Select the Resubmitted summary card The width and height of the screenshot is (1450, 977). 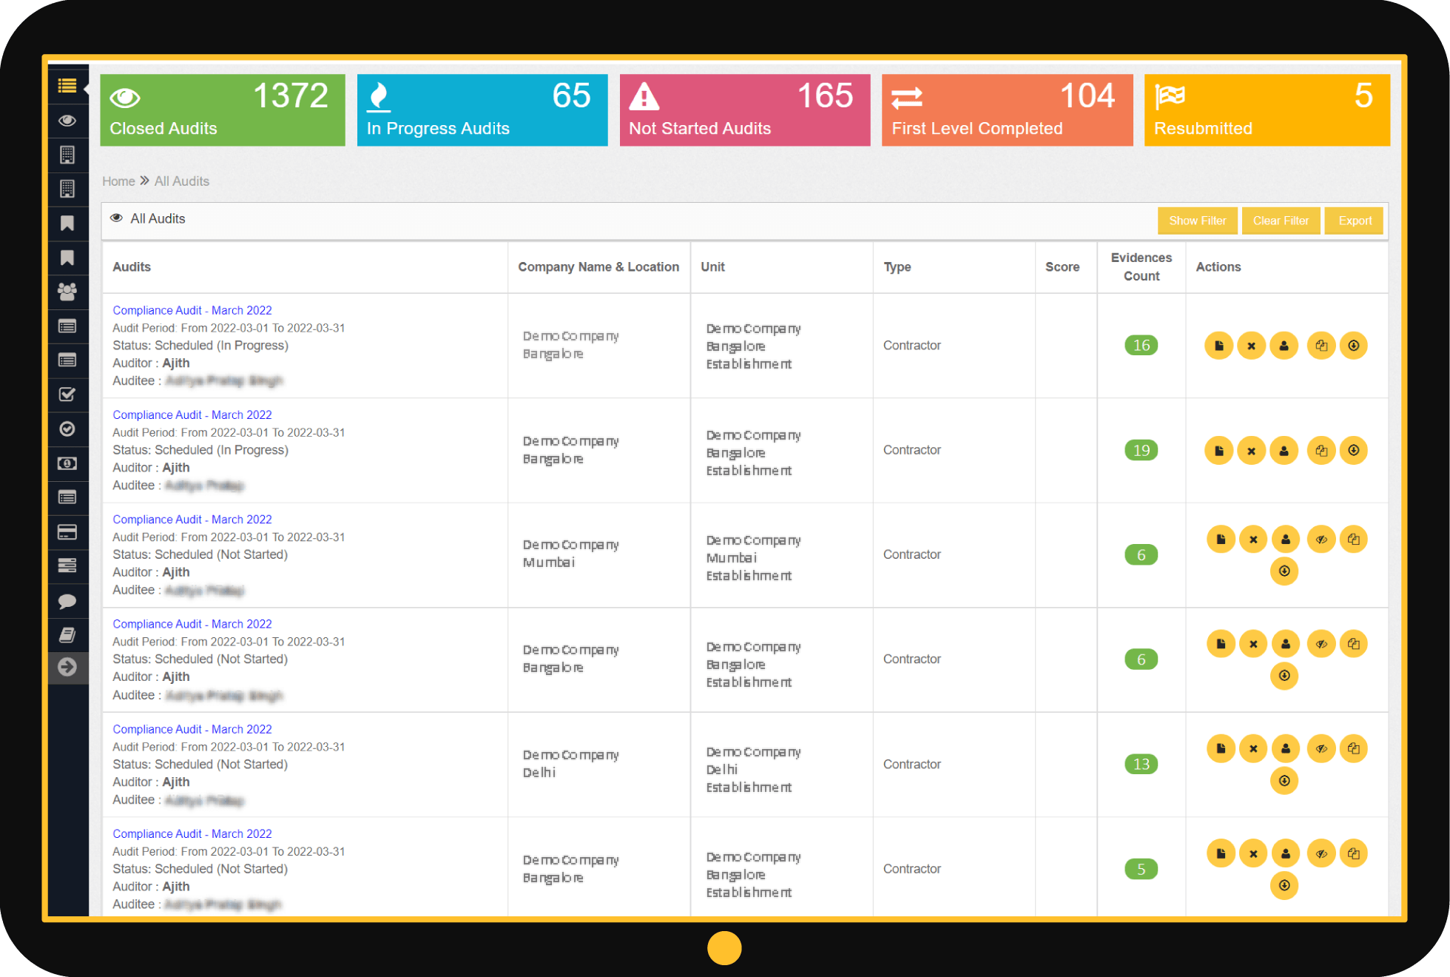coord(1266,110)
